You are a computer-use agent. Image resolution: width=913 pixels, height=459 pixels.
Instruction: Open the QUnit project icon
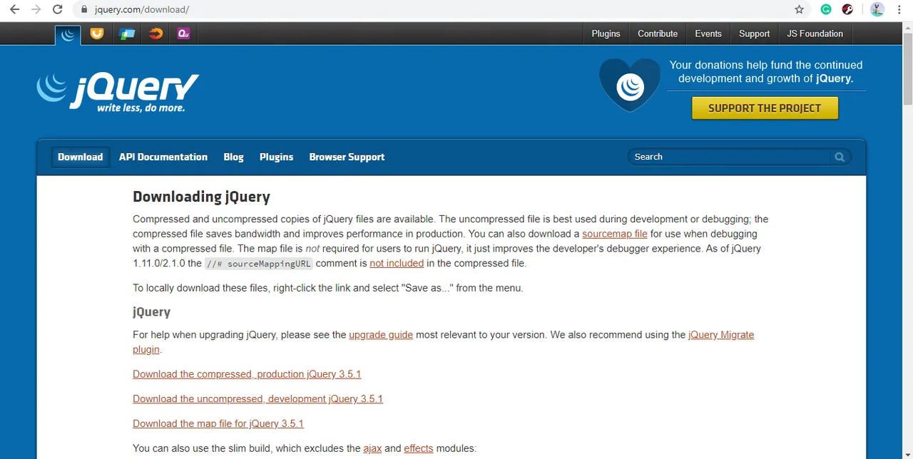(x=183, y=33)
